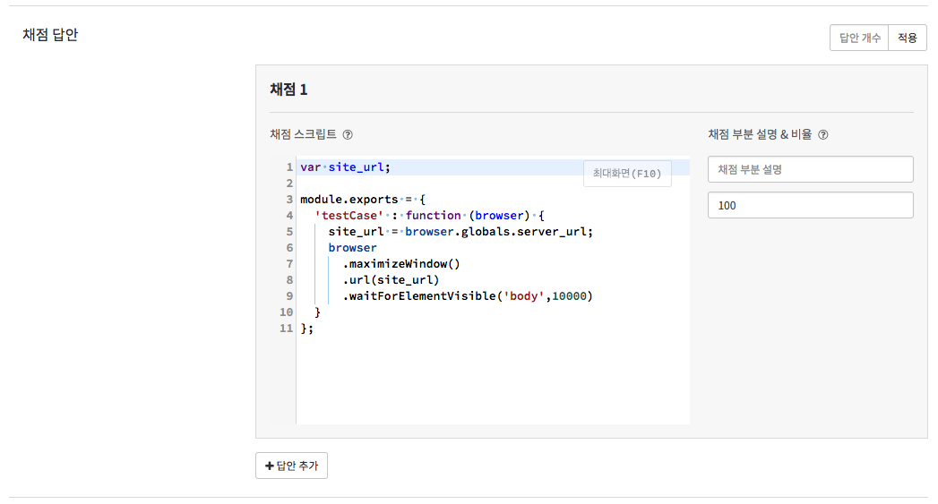Click the 적용 button
Screen dimensions: 938x504
(x=907, y=38)
